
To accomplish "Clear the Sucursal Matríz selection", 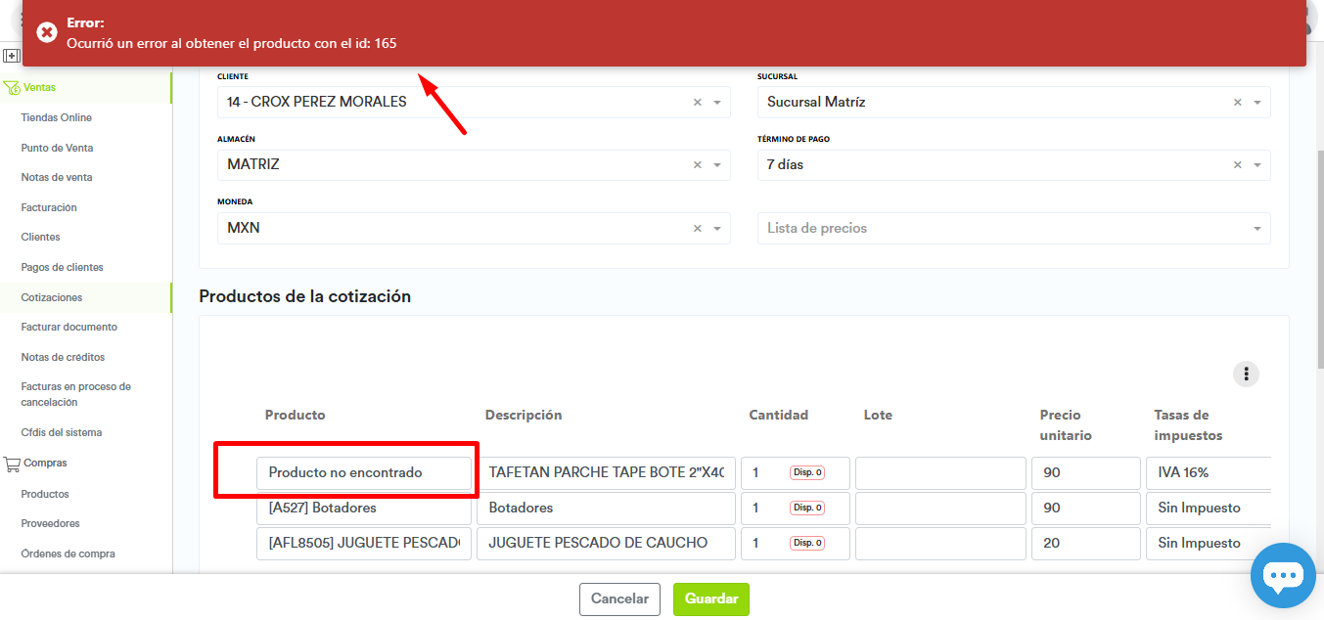I will [1238, 103].
